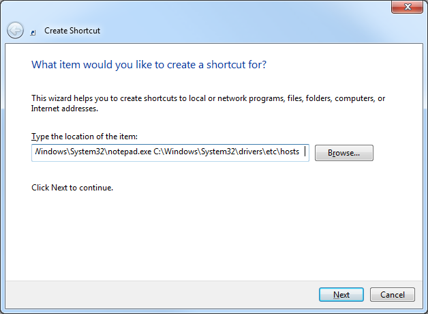Focus the item location text field
The image size is (428, 314).
(170, 153)
